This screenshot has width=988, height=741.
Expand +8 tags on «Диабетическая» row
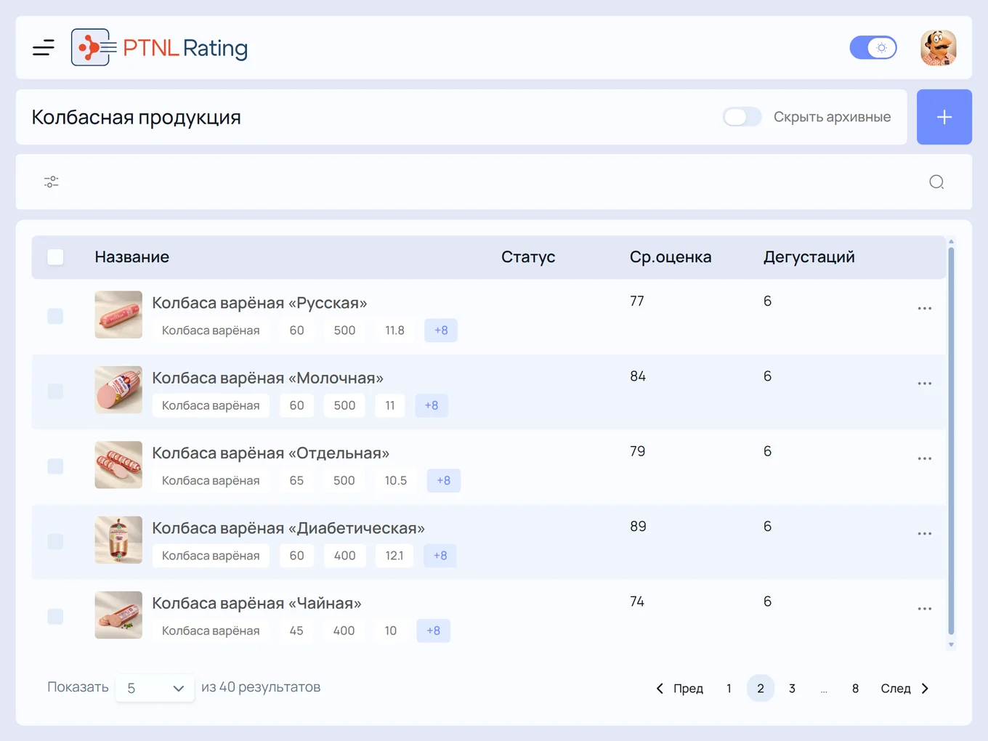440,556
